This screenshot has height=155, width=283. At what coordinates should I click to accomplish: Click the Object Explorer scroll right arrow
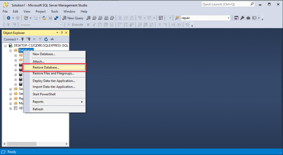point(66,144)
